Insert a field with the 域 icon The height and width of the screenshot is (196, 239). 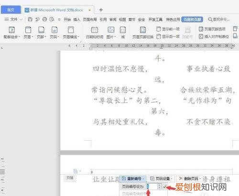point(123,32)
